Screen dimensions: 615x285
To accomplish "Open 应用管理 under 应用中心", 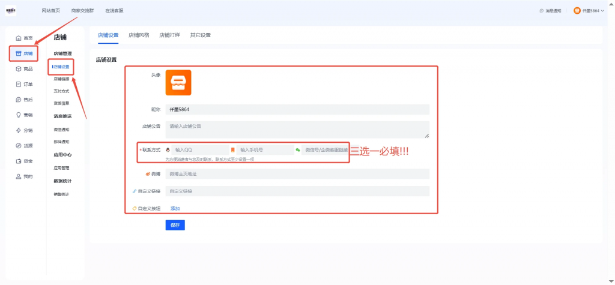I will tap(62, 168).
